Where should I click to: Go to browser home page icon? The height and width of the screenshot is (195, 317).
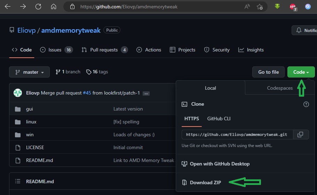[x=54, y=7]
